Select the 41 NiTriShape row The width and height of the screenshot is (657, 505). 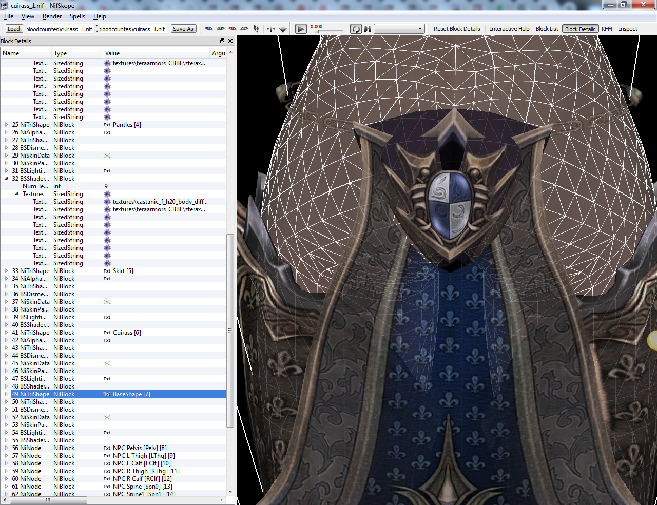click(x=113, y=333)
